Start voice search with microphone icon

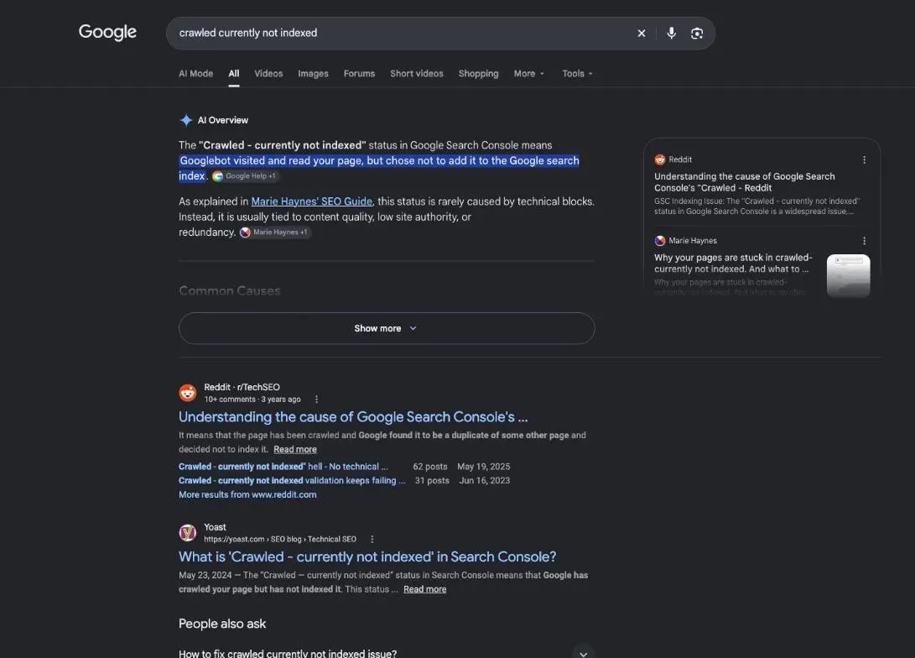point(671,34)
